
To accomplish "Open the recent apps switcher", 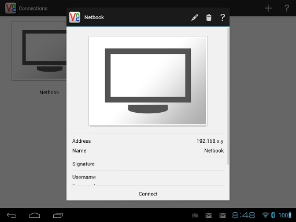I will pos(58,215).
